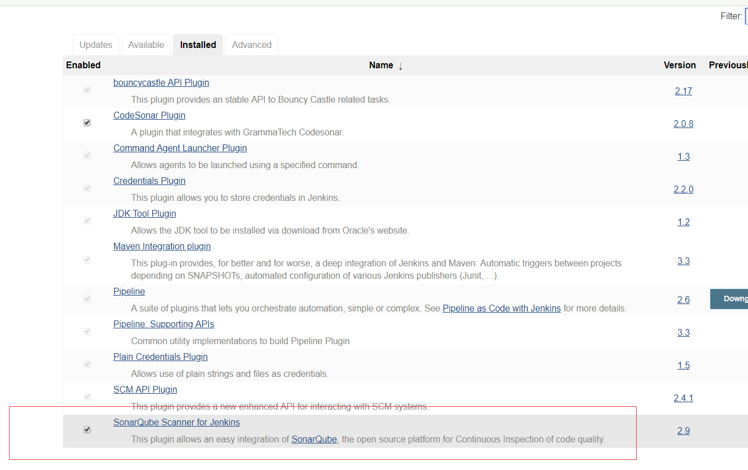The height and width of the screenshot is (470, 748).
Task: Switch to the Updates tab
Action: tap(95, 45)
